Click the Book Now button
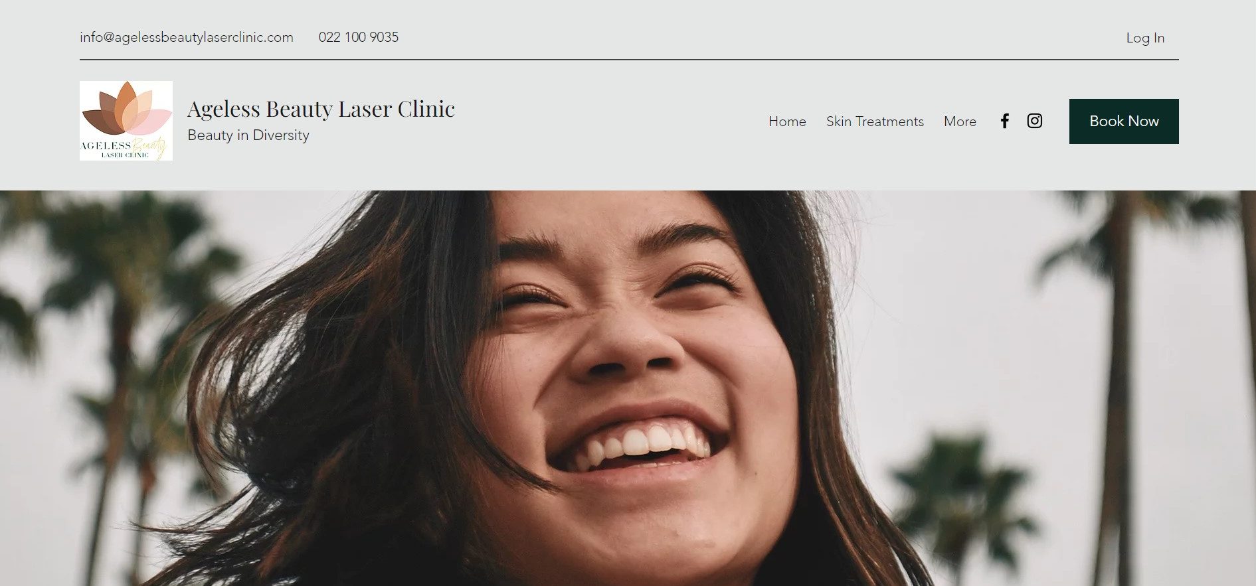Image resolution: width=1256 pixels, height=586 pixels. tap(1124, 121)
